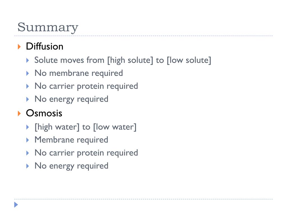The height and width of the screenshot is (215, 287).
Task: Click "No energy required" under Osmosis
Action: [71, 166]
